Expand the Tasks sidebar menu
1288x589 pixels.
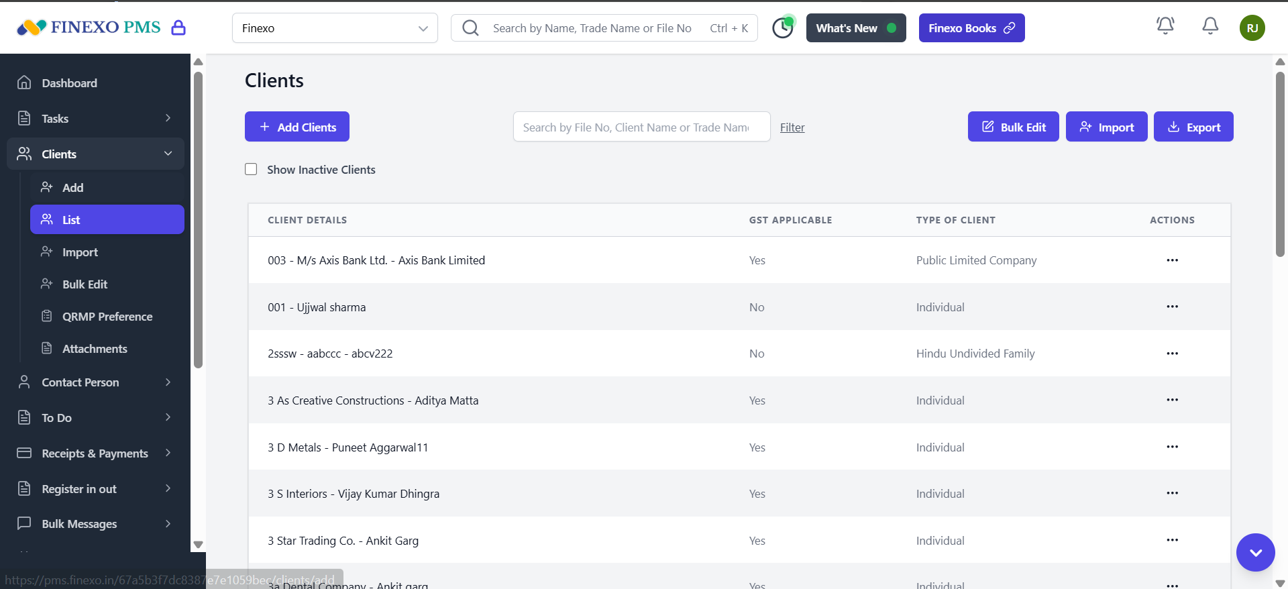pyautogui.click(x=94, y=118)
